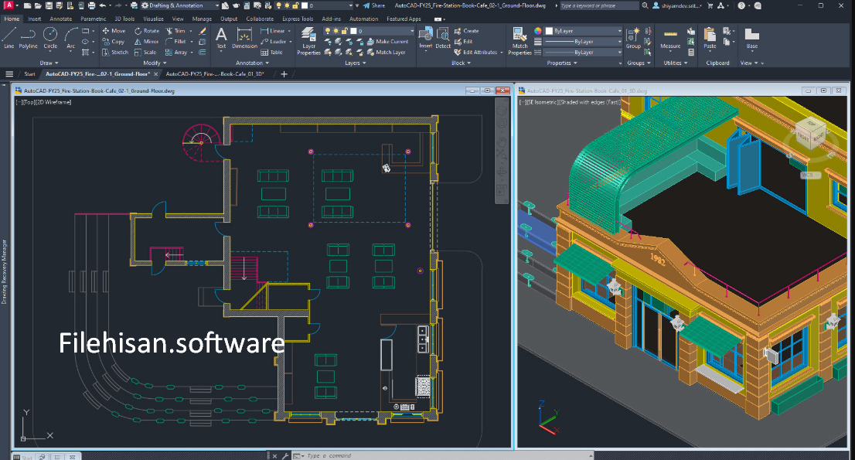
Task: Select the Circle tool
Action: click(50, 38)
